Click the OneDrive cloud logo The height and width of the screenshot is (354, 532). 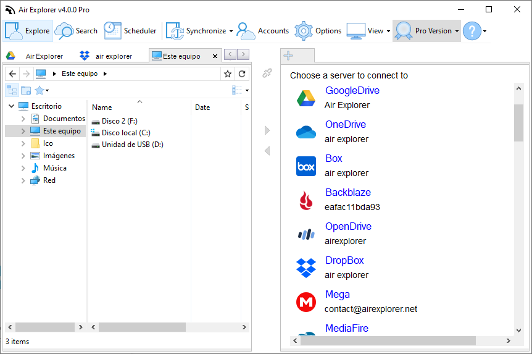(306, 132)
